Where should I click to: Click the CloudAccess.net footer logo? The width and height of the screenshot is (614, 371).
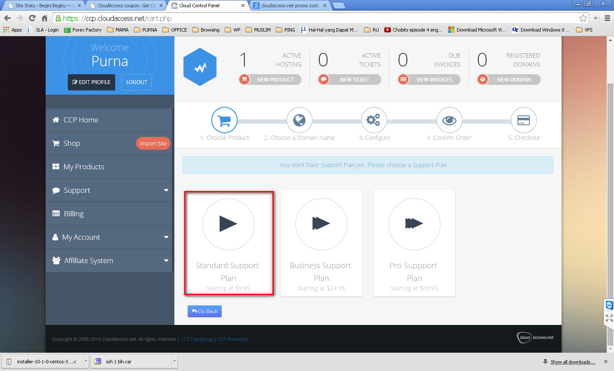click(x=536, y=337)
